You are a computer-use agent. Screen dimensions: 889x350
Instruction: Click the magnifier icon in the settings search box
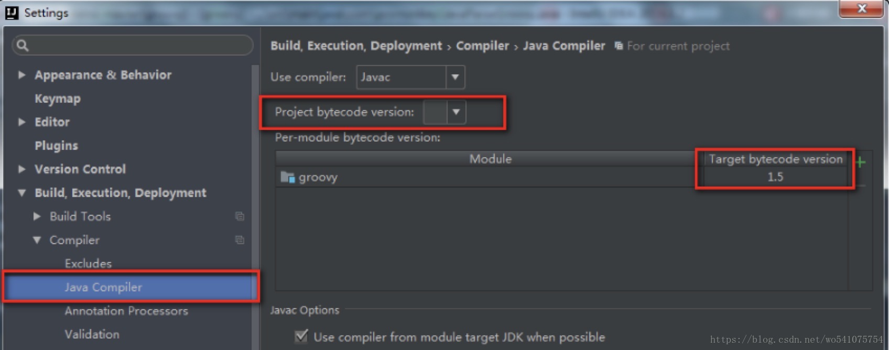pos(23,46)
